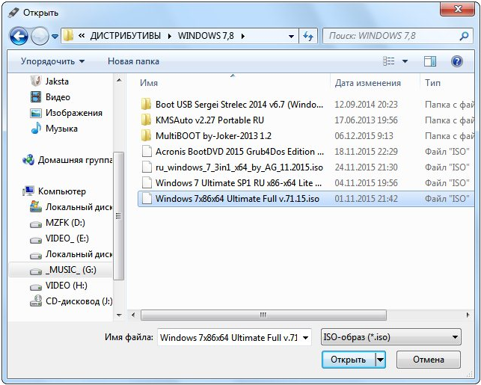Click Новая папка button
The width and height of the screenshot is (481, 385).
[133, 61]
